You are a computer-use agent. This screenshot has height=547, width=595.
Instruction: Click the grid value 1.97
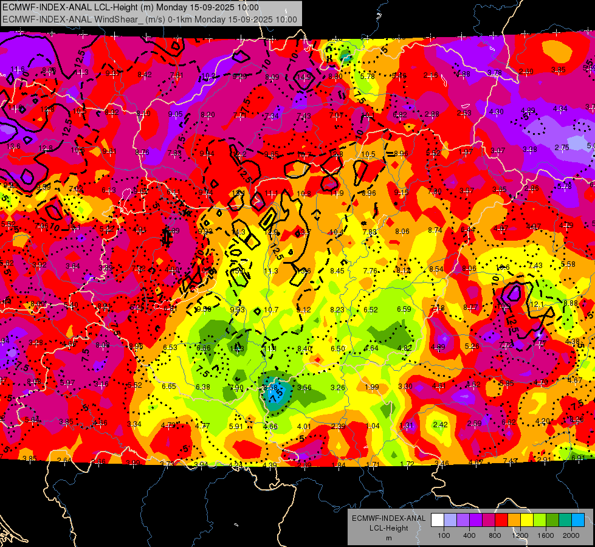click(466, 151)
